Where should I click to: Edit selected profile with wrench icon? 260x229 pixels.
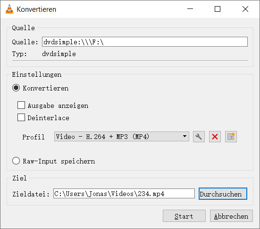coord(199,137)
